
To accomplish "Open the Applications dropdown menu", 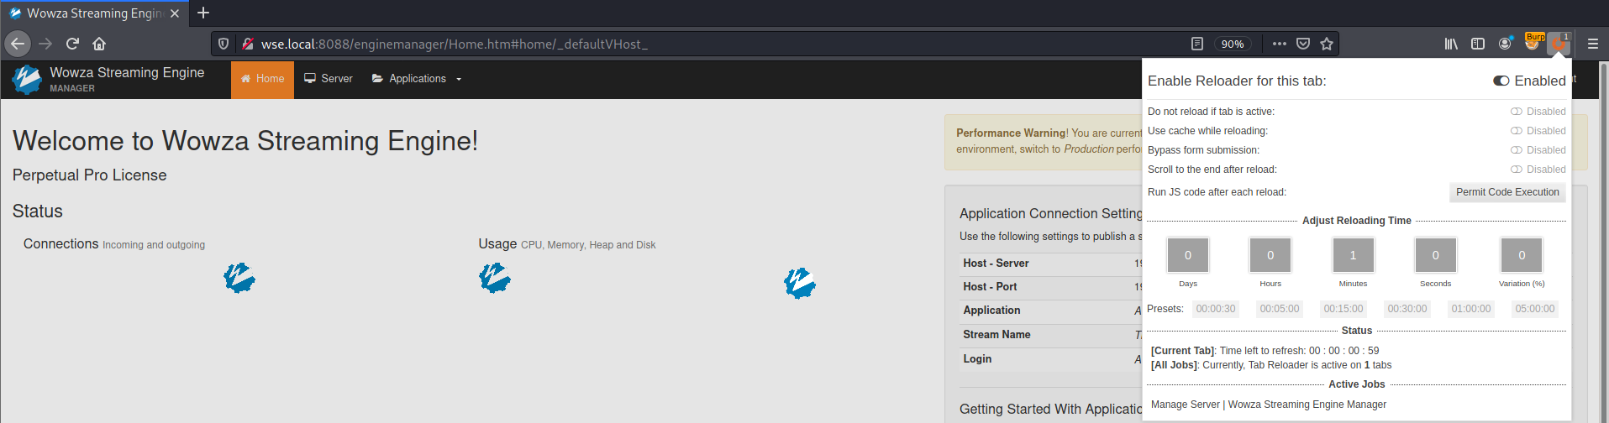I will [x=417, y=79].
